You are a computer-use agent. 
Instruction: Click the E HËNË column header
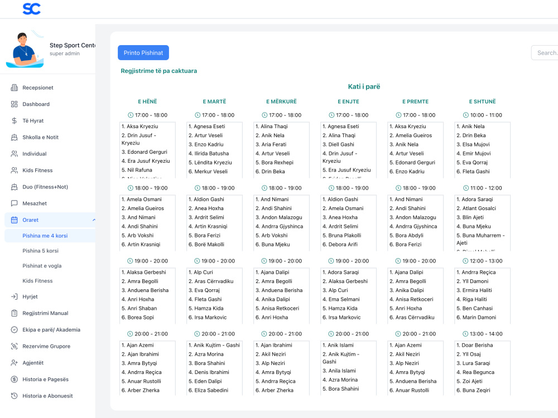point(147,101)
